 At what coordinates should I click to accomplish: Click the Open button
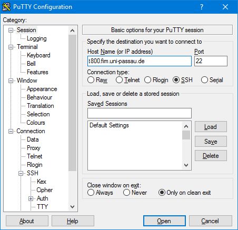point(164,221)
